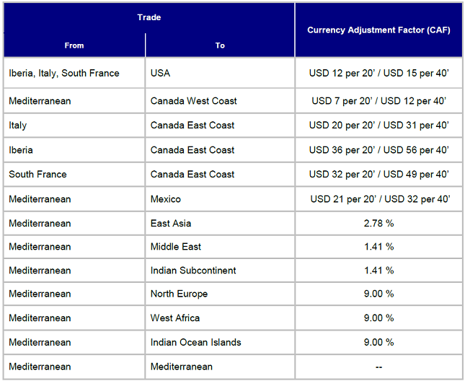Select the USD 36 per 20' rate cell
Viewport: 465px width, 381px height.
tap(378, 150)
